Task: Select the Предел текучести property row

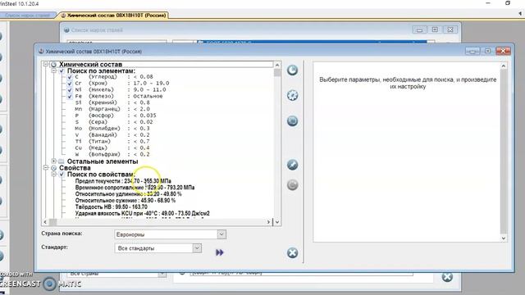Action: coord(123,181)
